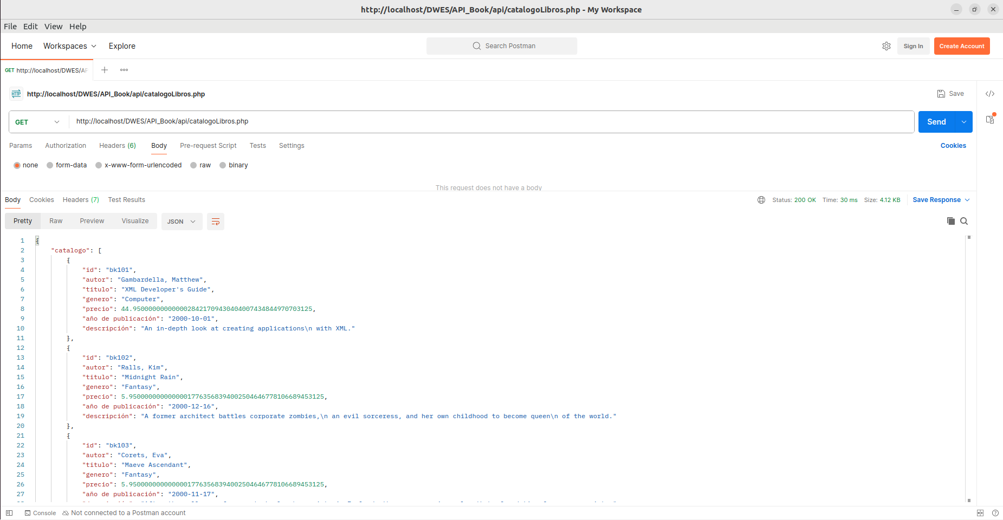Viewport: 1003px width, 520px height.
Task: Open the code snippet panel icon
Action: [990, 94]
